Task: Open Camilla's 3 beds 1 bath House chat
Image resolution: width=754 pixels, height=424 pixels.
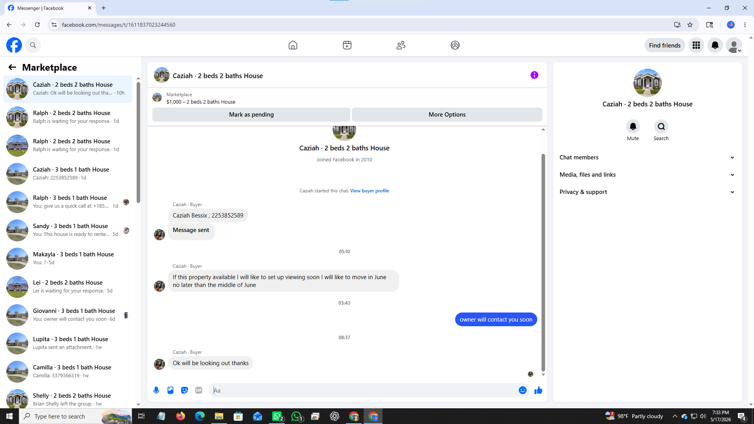Action: point(68,372)
